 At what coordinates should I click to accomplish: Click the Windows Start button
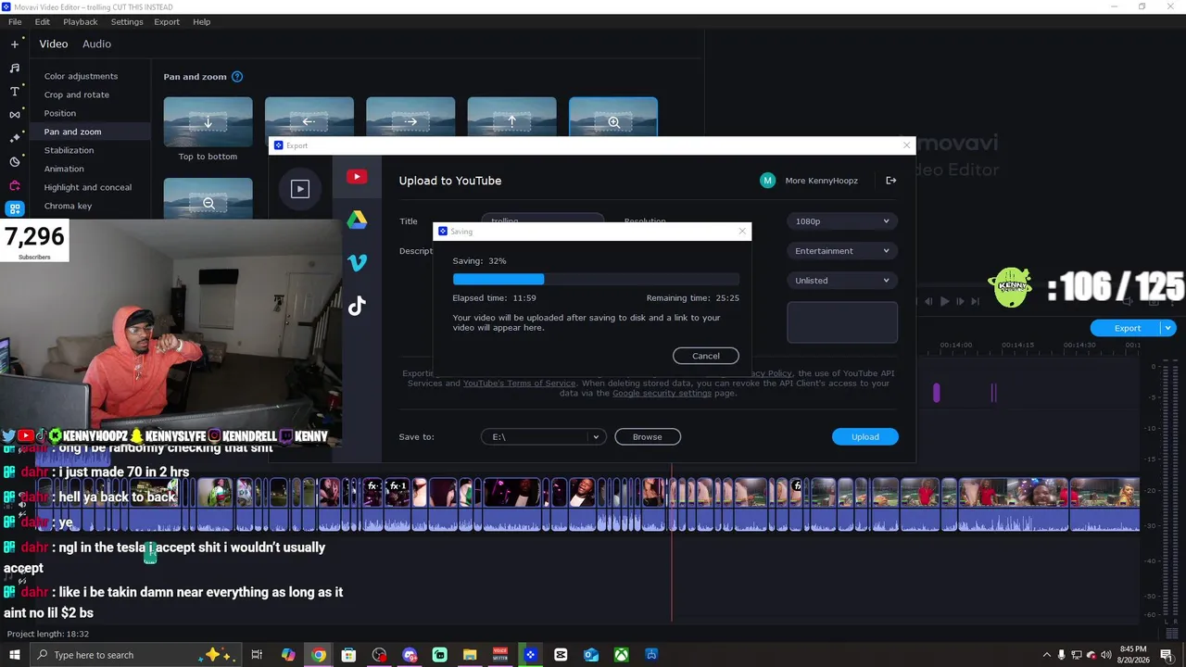pyautogui.click(x=15, y=655)
